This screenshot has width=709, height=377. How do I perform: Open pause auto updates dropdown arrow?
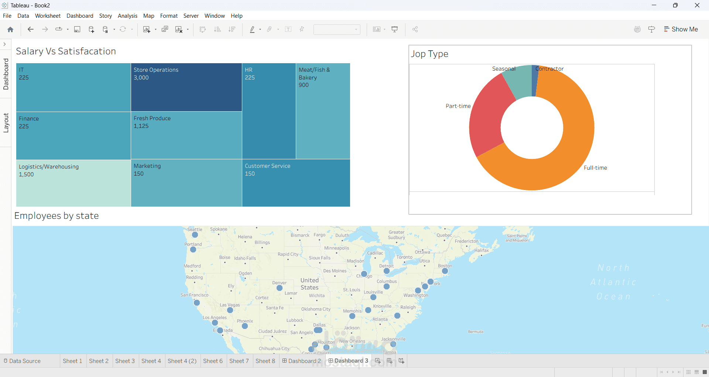(x=114, y=29)
